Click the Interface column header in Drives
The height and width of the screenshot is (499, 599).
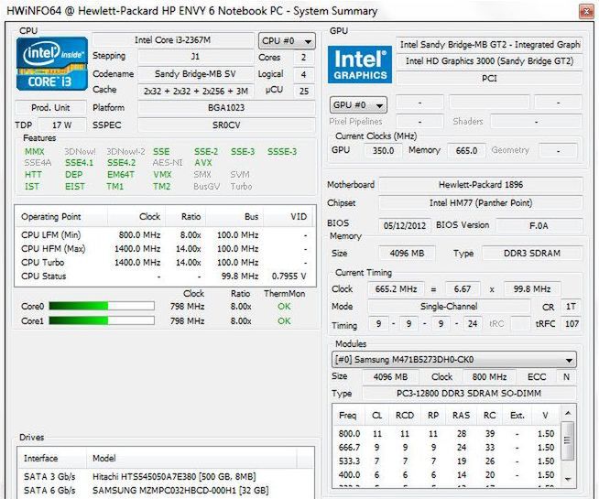(51, 458)
